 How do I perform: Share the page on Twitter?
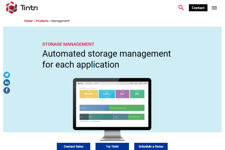pyautogui.click(x=7, y=75)
